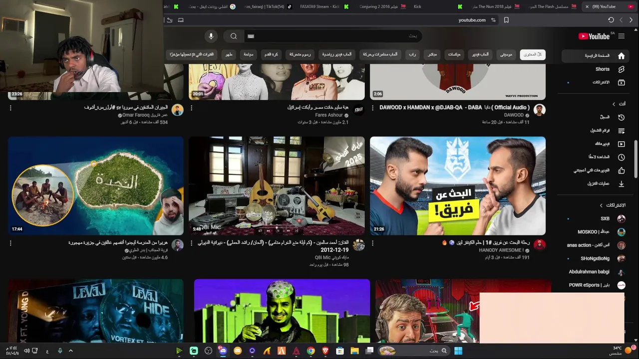Screen dimensions: 639x359
Task: Start voice search with microphone icon
Action: point(211,36)
